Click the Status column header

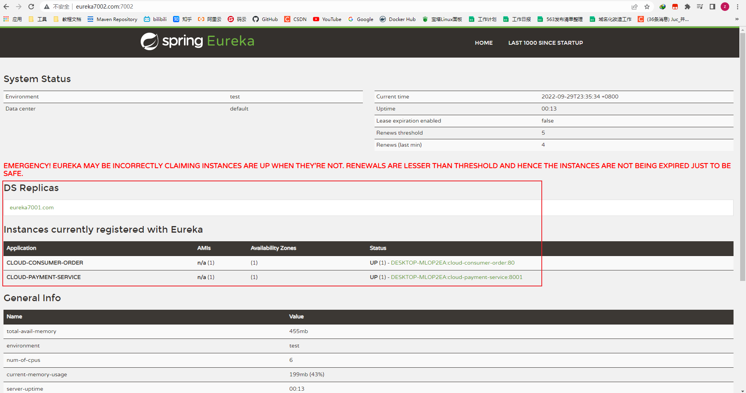[378, 248]
